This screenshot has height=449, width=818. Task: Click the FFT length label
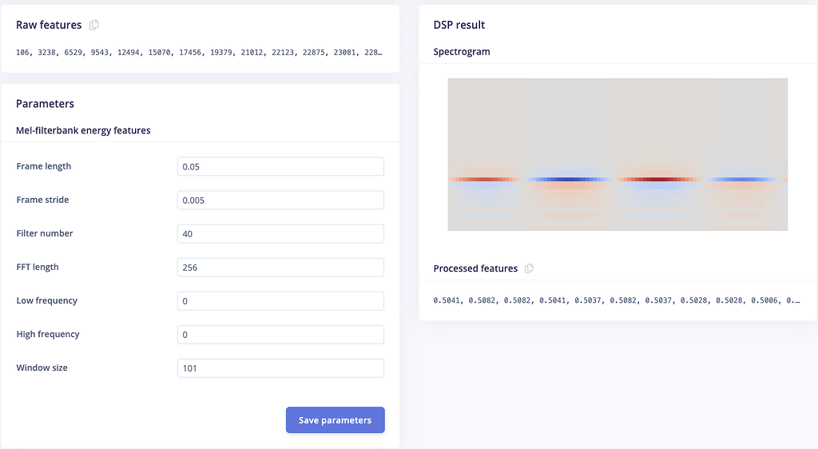[38, 267]
